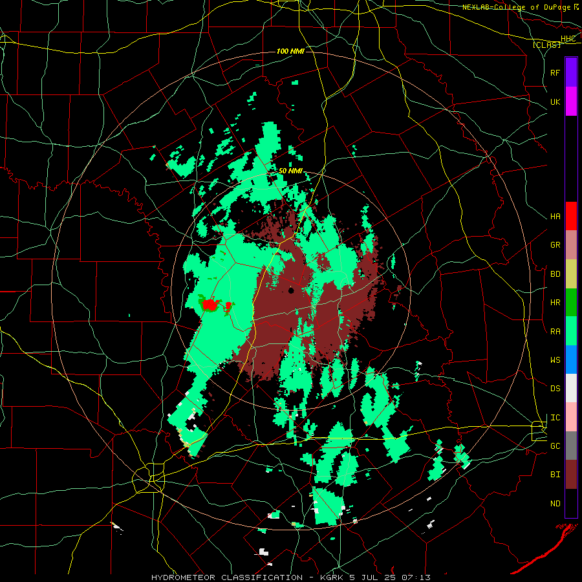This screenshot has width=582, height=582.
Task: Click the "GR" legend label
Action: [x=555, y=245]
